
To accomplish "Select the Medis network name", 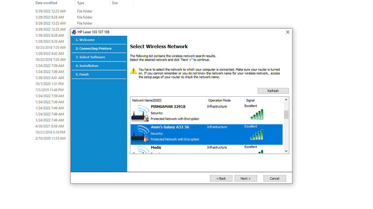I will (156, 147).
